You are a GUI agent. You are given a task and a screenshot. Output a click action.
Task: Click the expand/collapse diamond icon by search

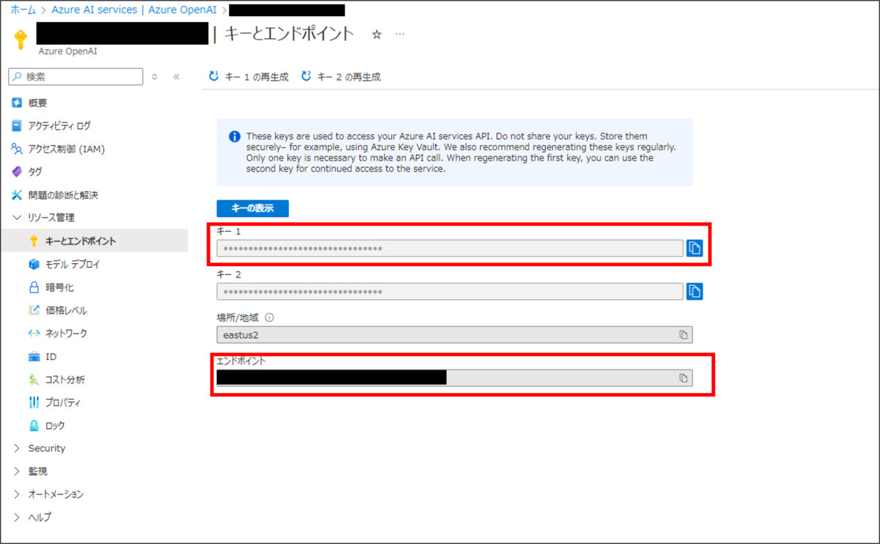tap(154, 76)
